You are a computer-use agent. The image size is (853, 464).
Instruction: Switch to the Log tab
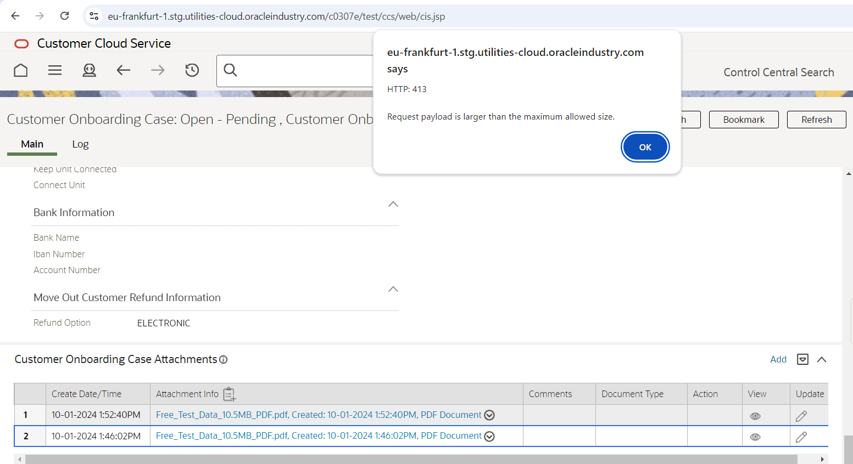tap(80, 144)
